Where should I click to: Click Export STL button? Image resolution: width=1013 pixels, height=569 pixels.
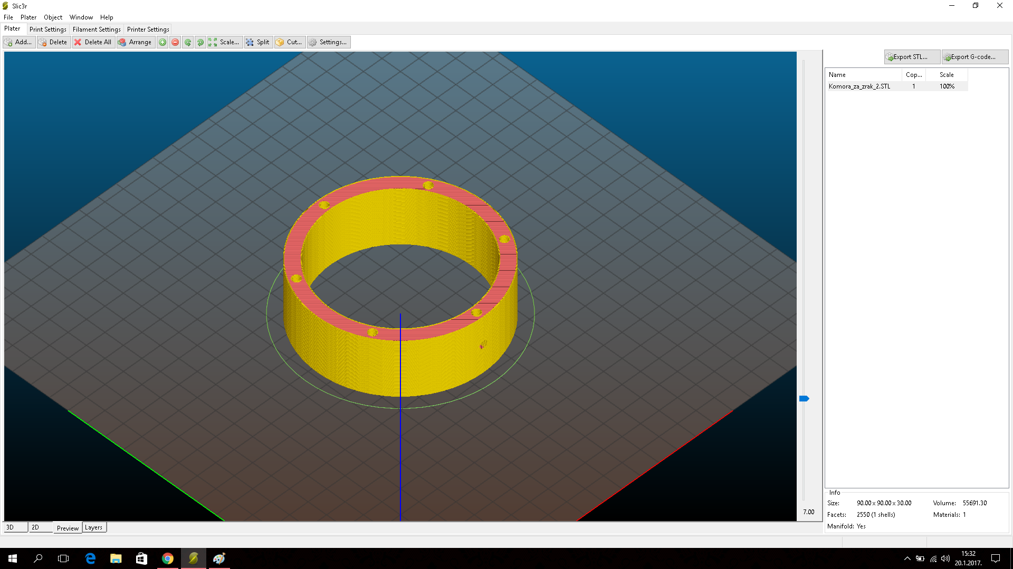click(x=912, y=57)
